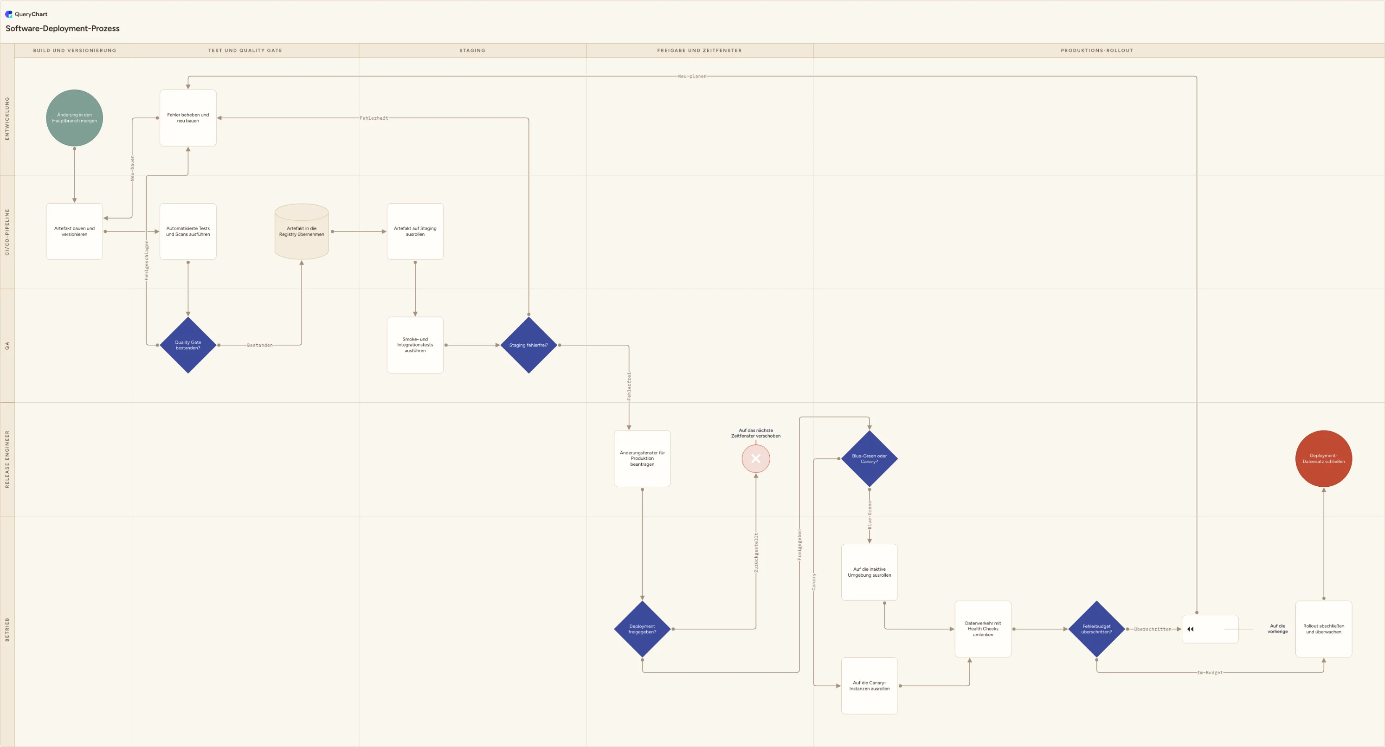Select the 'Artefakt auf Staging ausrollen' node
The image size is (1385, 747).
[415, 231]
